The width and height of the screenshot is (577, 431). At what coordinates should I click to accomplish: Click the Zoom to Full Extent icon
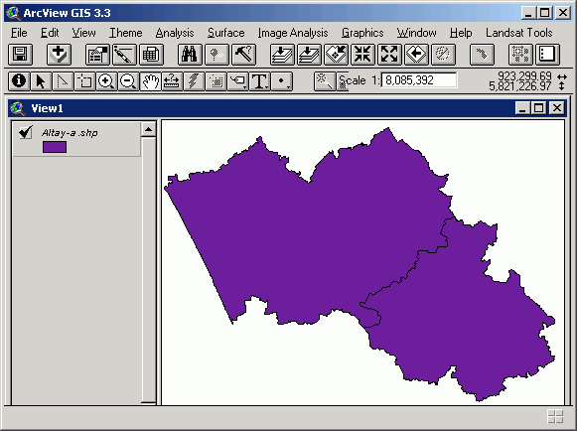[282, 55]
